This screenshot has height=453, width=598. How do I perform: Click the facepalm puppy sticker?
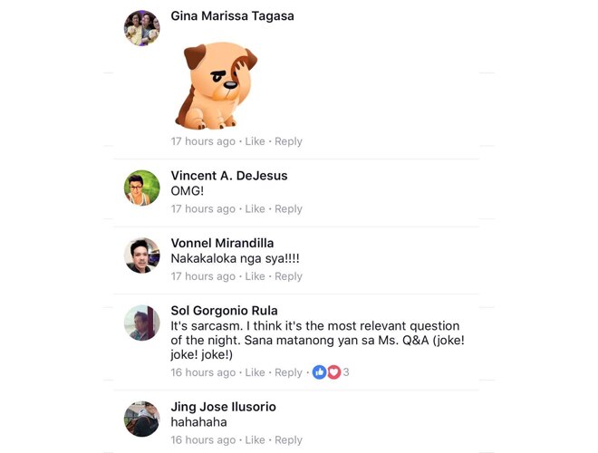pyautogui.click(x=216, y=86)
